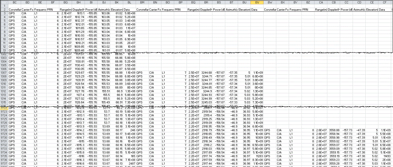This screenshot has width=393, height=167.
Task: Click Data cell 6.9E+08 in row 10
Action: (x=129, y=39)
